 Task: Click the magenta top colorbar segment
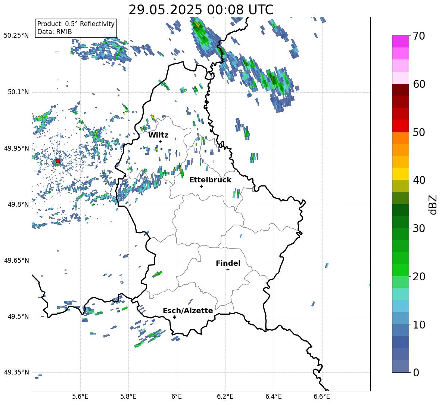[401, 41]
